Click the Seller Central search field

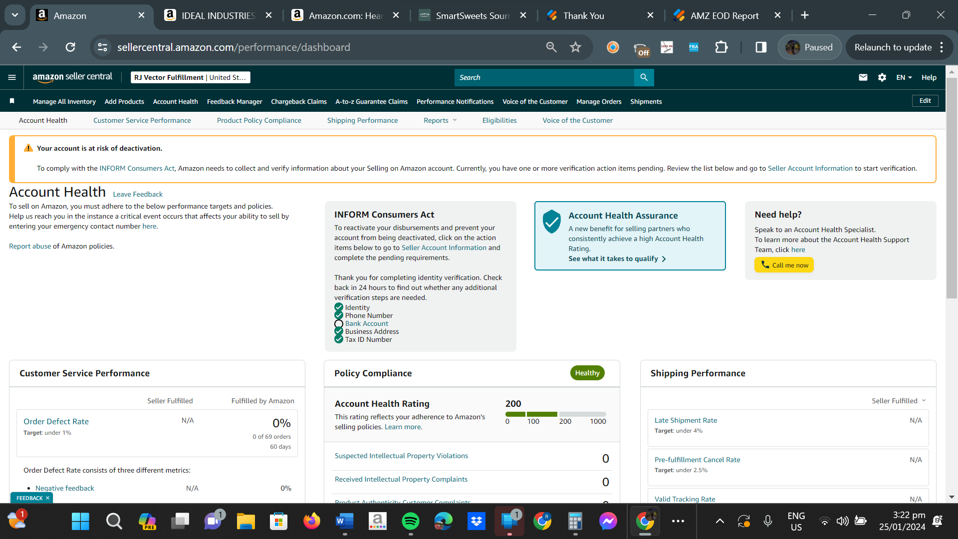coord(544,77)
